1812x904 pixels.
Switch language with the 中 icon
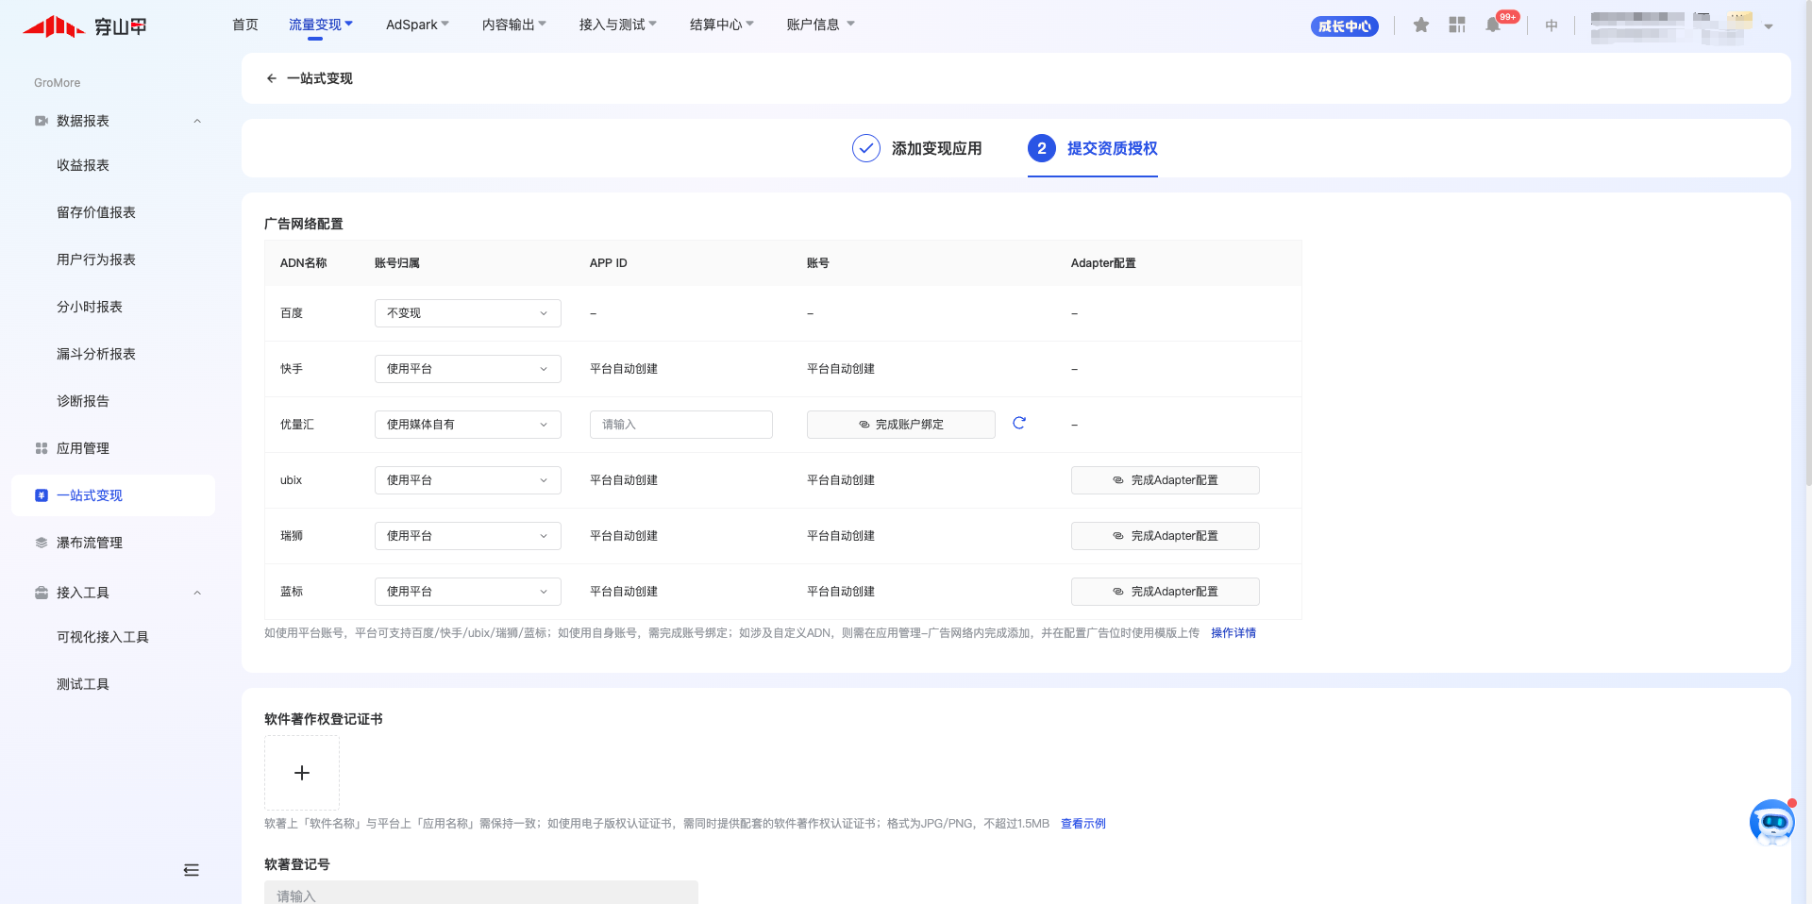1552,25
